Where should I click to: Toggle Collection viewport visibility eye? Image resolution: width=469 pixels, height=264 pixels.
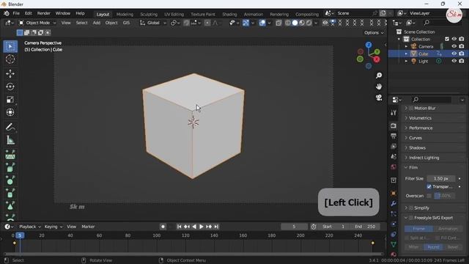click(454, 39)
